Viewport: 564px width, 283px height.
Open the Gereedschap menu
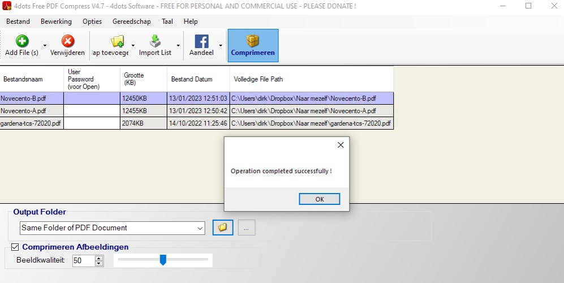(132, 22)
